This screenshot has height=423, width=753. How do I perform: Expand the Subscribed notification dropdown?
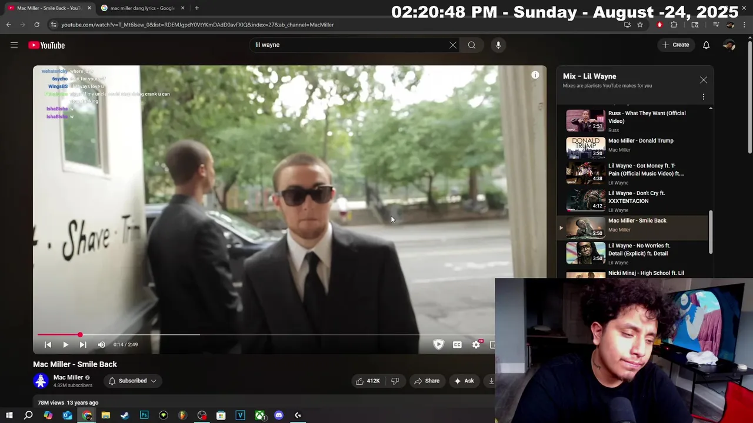point(132,381)
